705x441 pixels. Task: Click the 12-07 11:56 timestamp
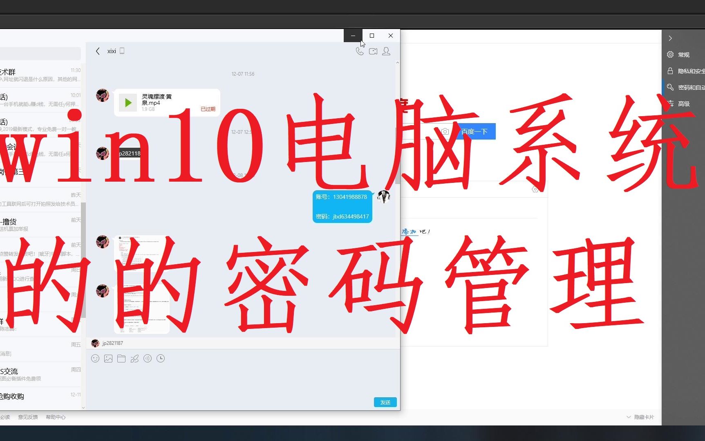click(243, 74)
